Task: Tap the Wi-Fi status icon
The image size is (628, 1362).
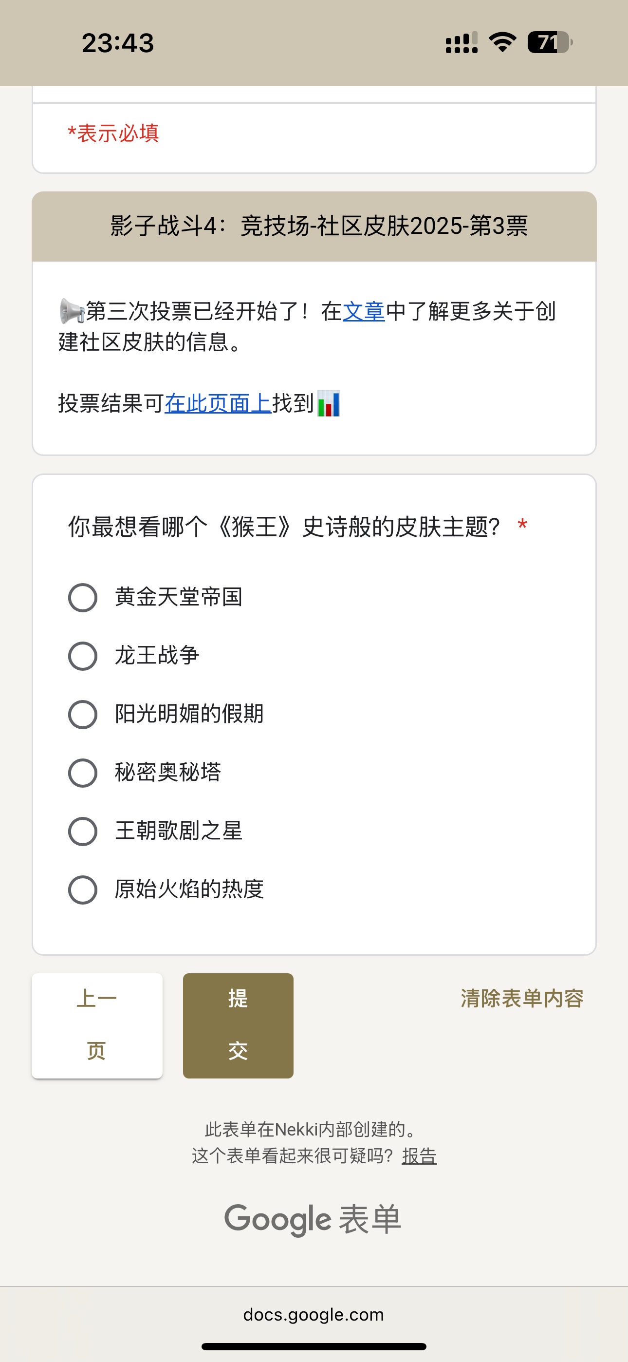Action: point(502,42)
